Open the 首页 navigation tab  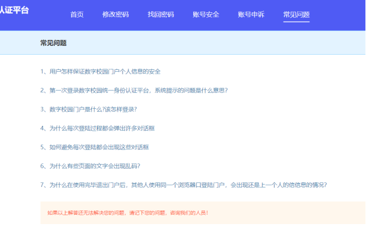pos(77,14)
